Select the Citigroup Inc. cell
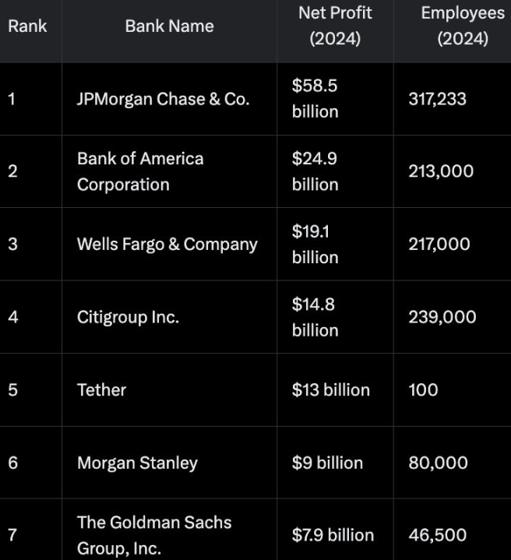Viewport: 511px width, 560px height. 128,317
